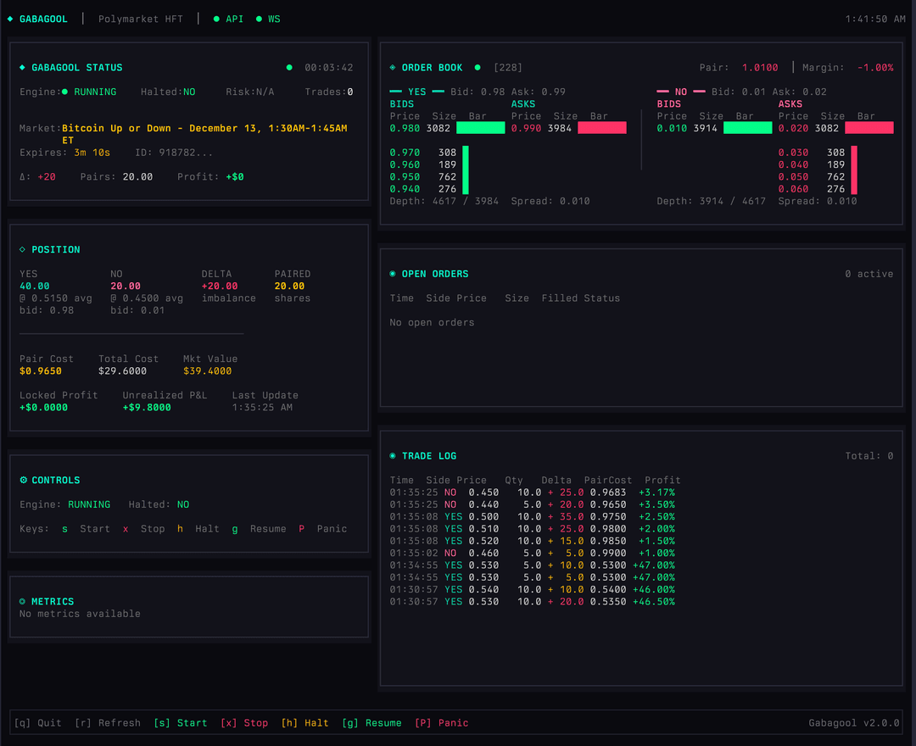
Task: Click the clock 1:41:50 AM
Action: click(x=875, y=19)
